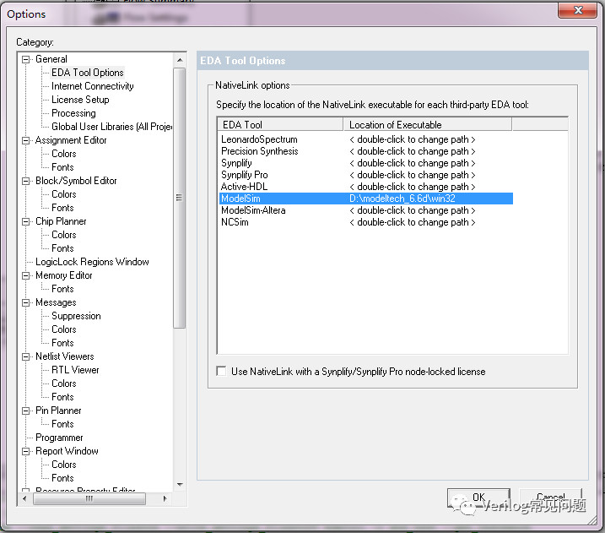605x533 pixels.
Task: Select Precision Synthesis tool row
Action: coord(366,151)
